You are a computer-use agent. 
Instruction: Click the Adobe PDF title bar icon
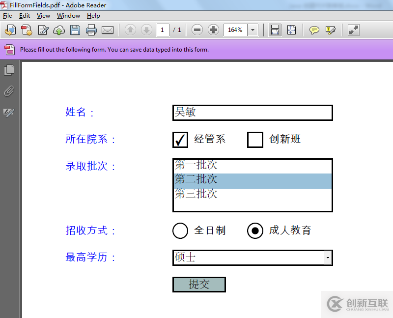click(4, 5)
